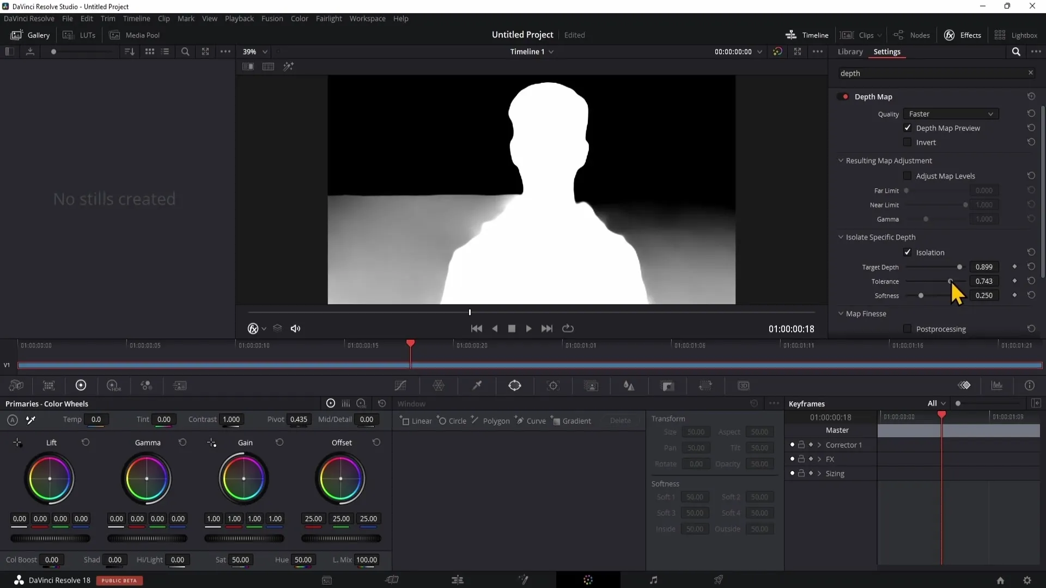Toggle the Isolation checkbox on

tap(908, 252)
